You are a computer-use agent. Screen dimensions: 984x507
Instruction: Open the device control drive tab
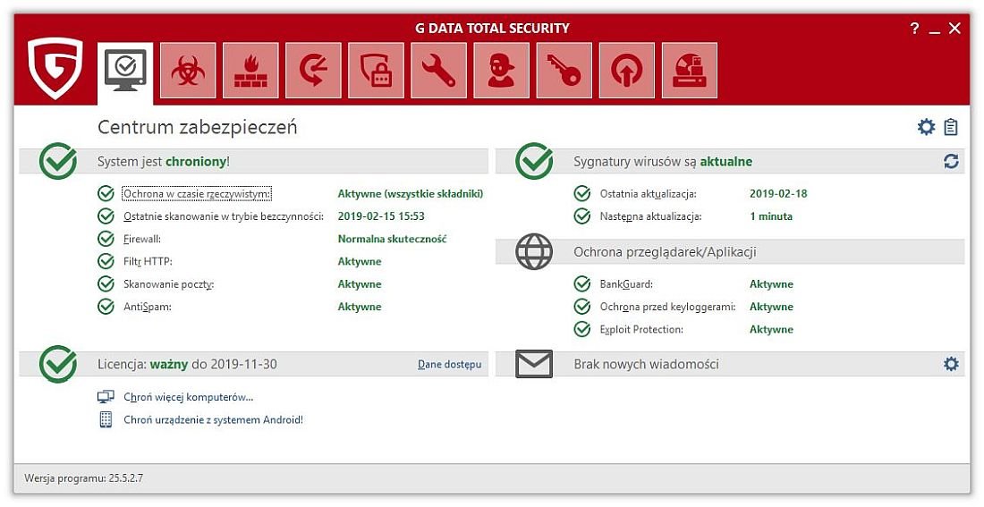point(690,71)
